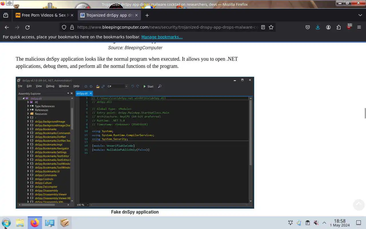
Task: Show site security info via padlock icon
Action: point(72,27)
